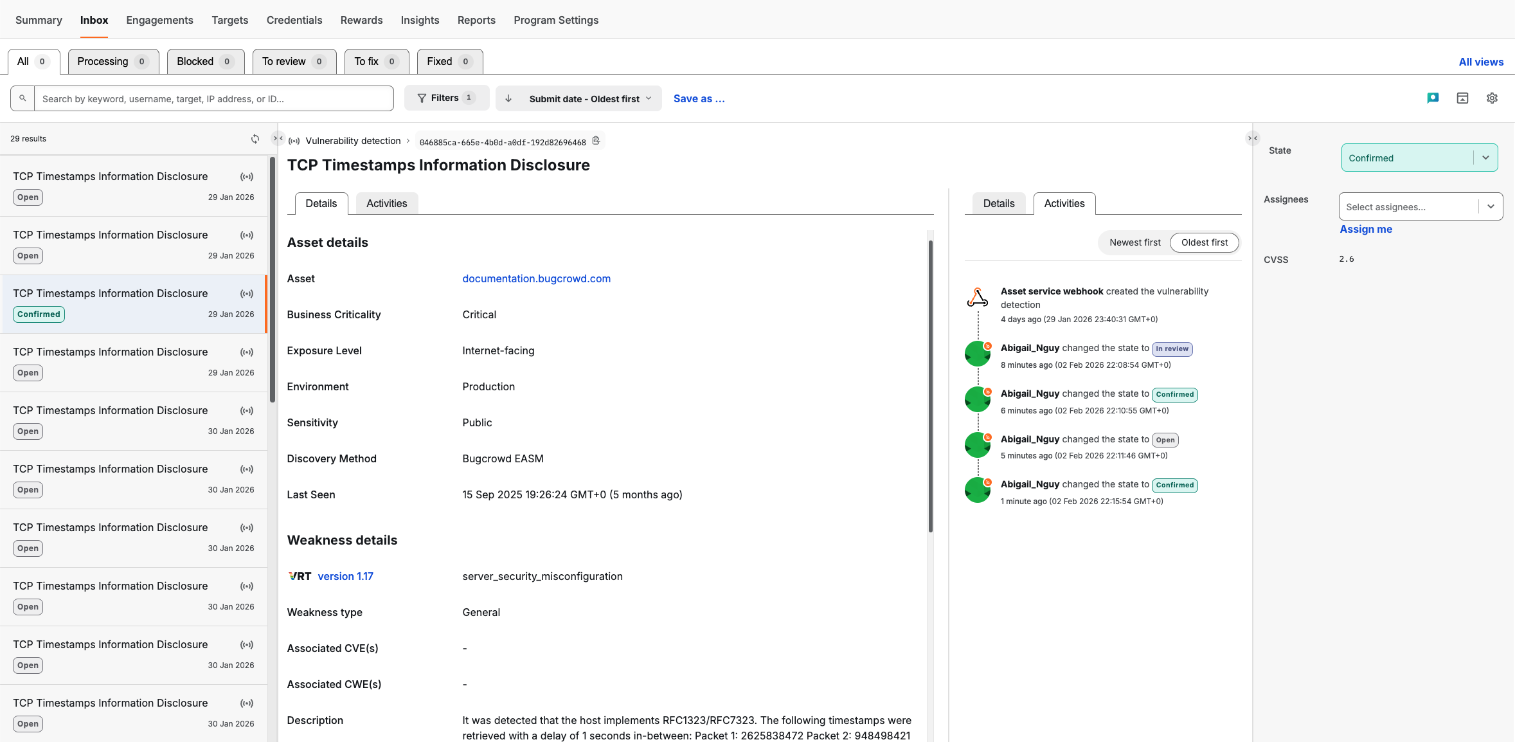Open the Submit date sort dropdown
1515x742 pixels.
click(x=577, y=98)
